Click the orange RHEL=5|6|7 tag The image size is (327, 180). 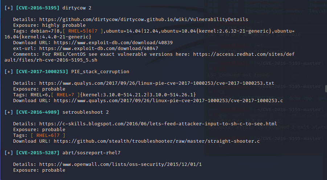tap(83, 31)
